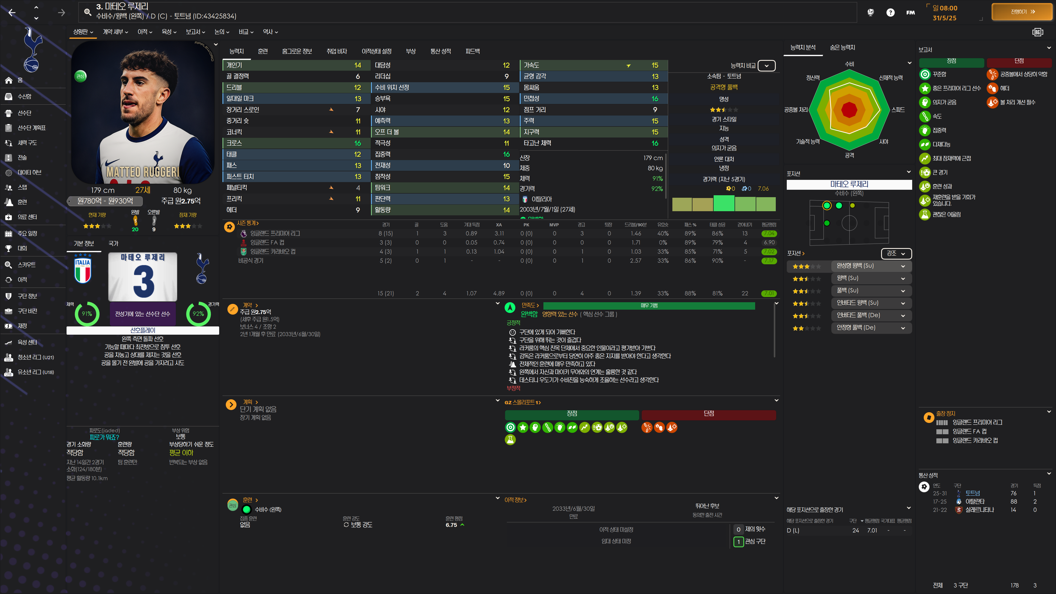The height and width of the screenshot is (594, 1056).
Task: Switch to the 숨은 능력치 tab
Action: tap(842, 48)
